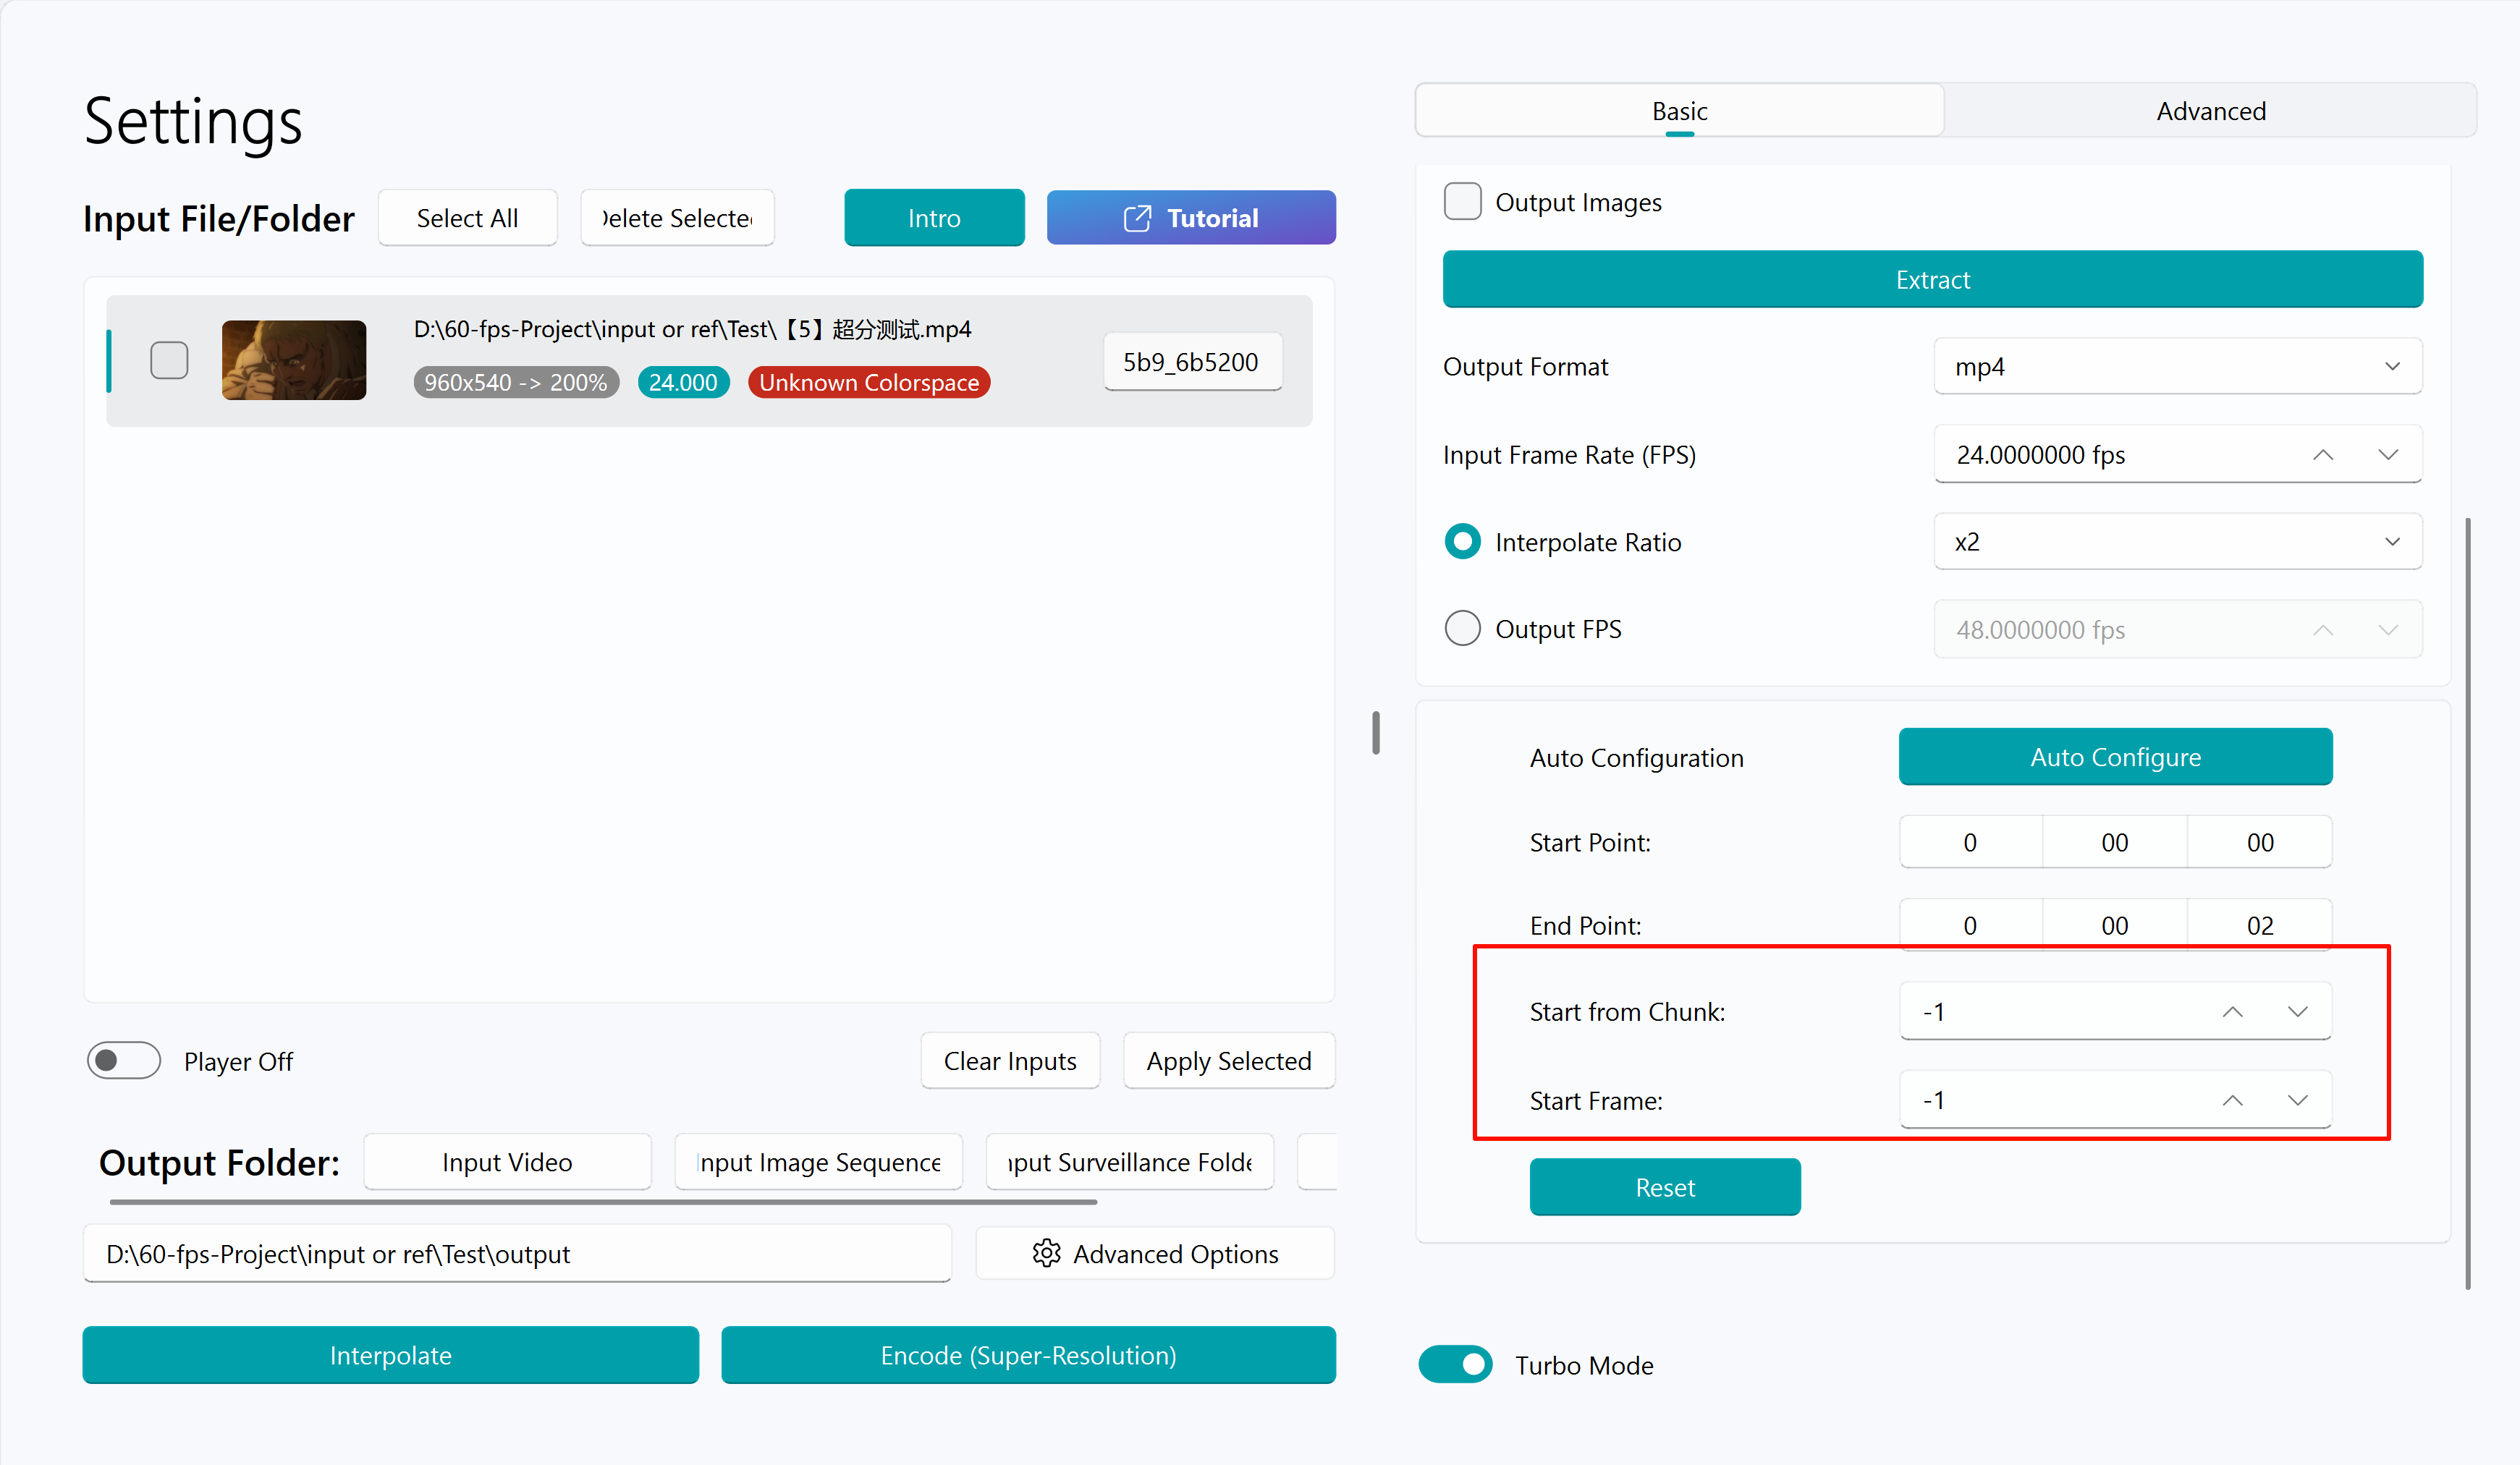Click the gear icon in Advanced Options
2520x1465 pixels.
coord(1046,1253)
